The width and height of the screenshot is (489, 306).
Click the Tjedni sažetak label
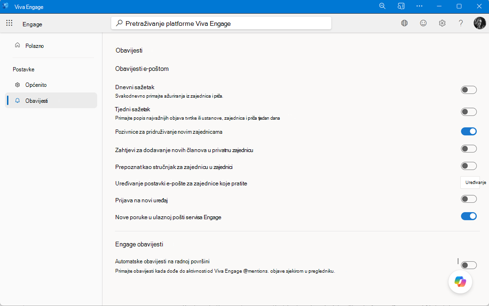coord(133,109)
